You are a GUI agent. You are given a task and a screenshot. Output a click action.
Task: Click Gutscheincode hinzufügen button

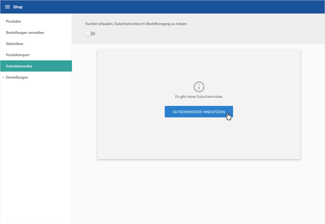199,112
